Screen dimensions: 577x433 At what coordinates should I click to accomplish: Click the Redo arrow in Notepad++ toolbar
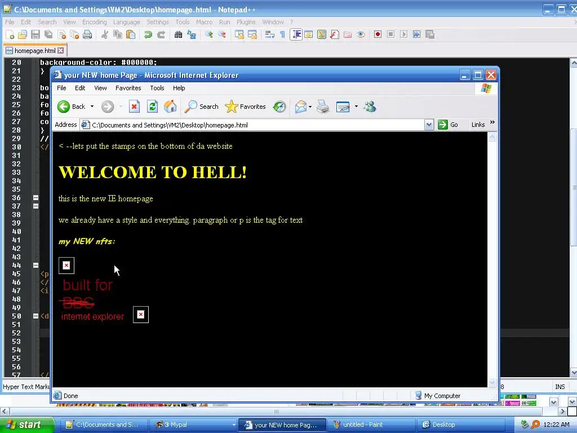(x=161, y=34)
